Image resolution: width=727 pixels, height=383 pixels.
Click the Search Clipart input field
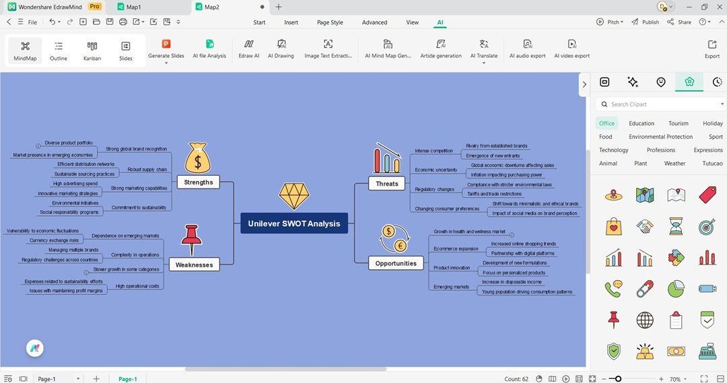pyautogui.click(x=661, y=104)
